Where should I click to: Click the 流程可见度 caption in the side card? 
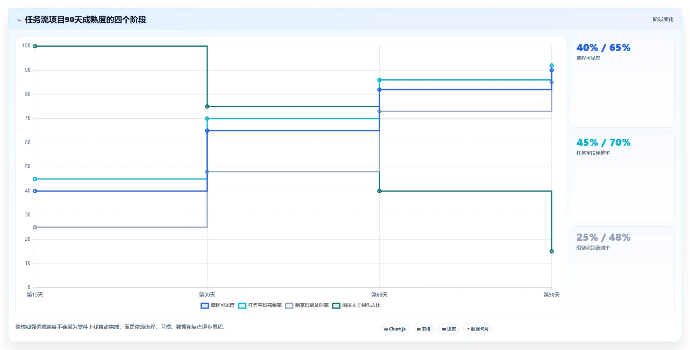point(588,58)
